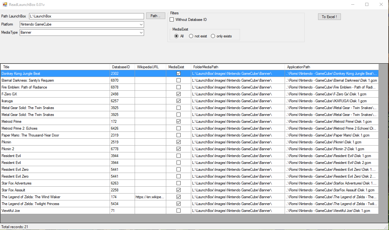The height and width of the screenshot is (230, 389).
Task: Toggle MediaExist checkbox for Donkey Kong Jungle Beat
Action: pyautogui.click(x=178, y=74)
